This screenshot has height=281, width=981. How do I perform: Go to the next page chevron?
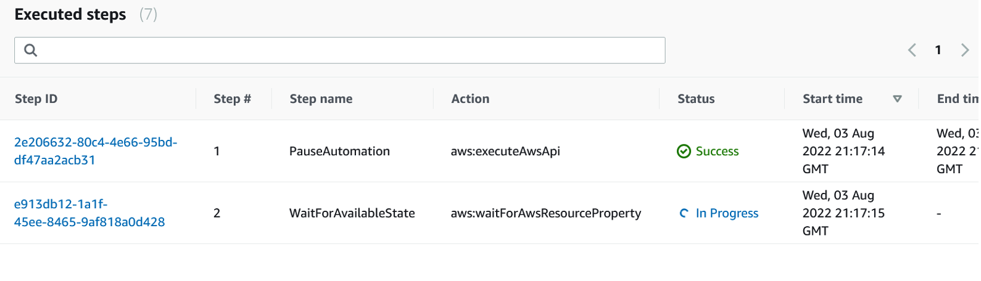pyautogui.click(x=964, y=50)
